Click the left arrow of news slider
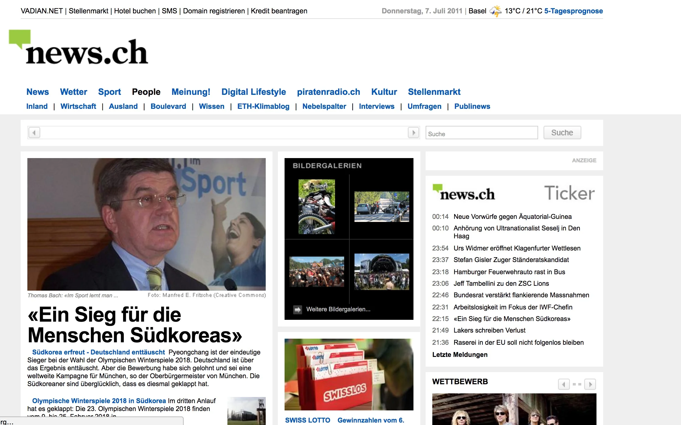 click(x=34, y=133)
